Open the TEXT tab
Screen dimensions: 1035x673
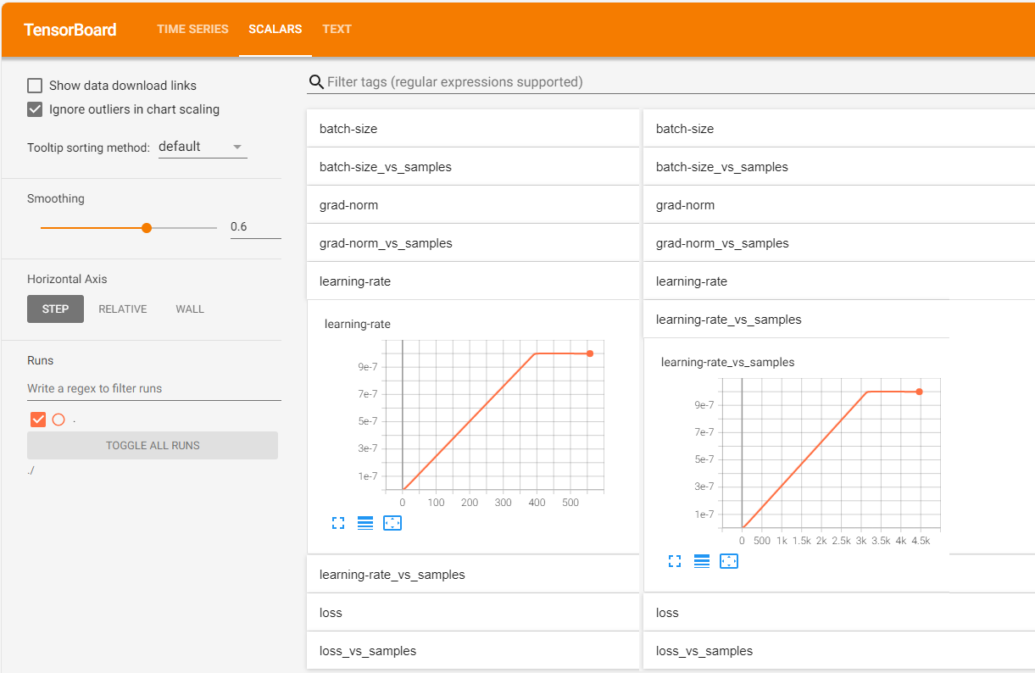click(337, 29)
